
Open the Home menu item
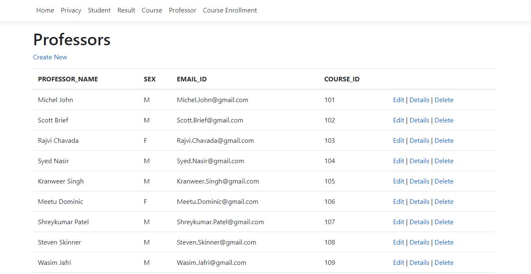click(45, 10)
